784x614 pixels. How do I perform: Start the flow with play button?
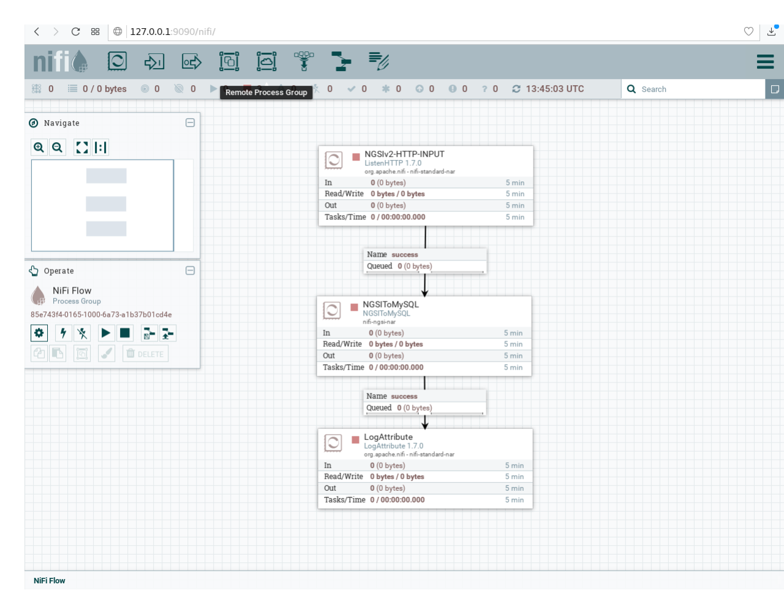point(107,333)
